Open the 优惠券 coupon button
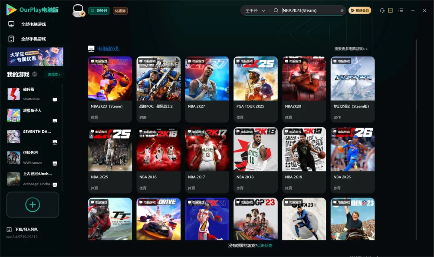This screenshot has width=434, height=257. (x=120, y=10)
